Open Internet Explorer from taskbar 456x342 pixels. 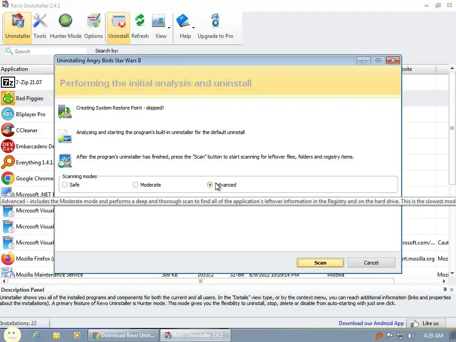tap(36, 335)
